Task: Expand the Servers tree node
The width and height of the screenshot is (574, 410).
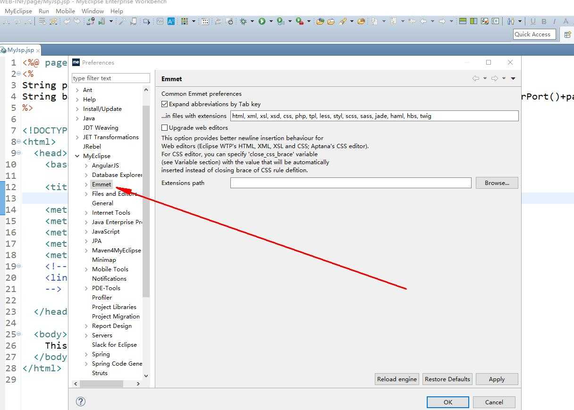Action: click(86, 335)
